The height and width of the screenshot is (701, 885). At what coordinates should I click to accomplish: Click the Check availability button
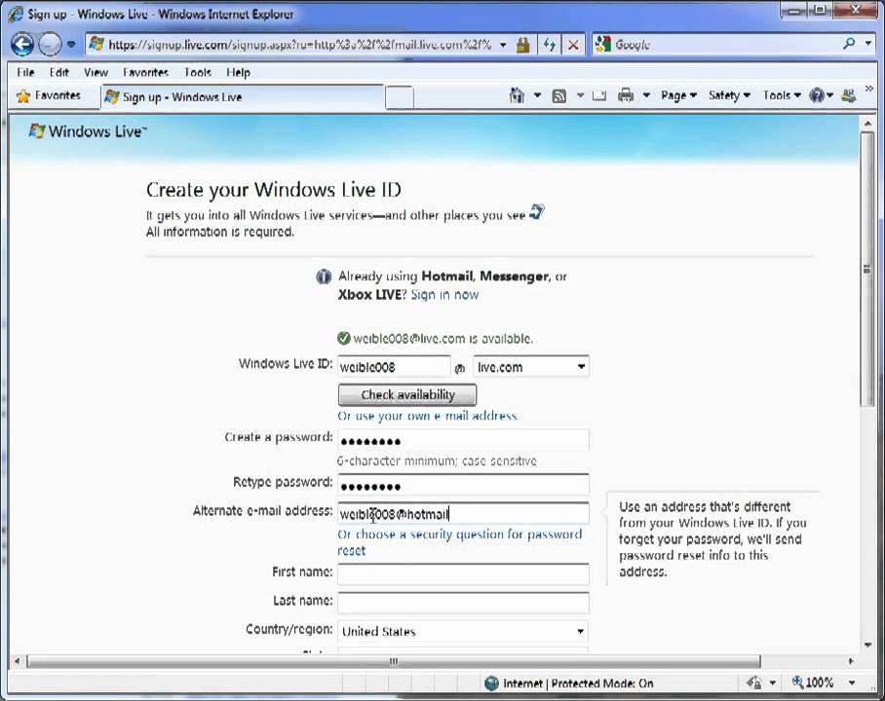(407, 394)
